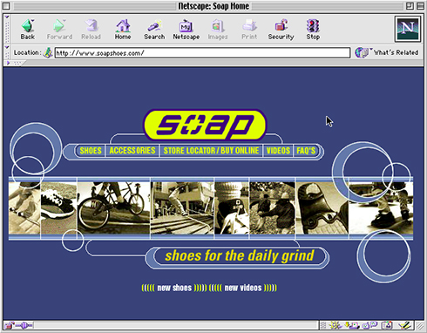Go to the Home page
The width and height of the screenshot is (427, 333).
[123, 30]
